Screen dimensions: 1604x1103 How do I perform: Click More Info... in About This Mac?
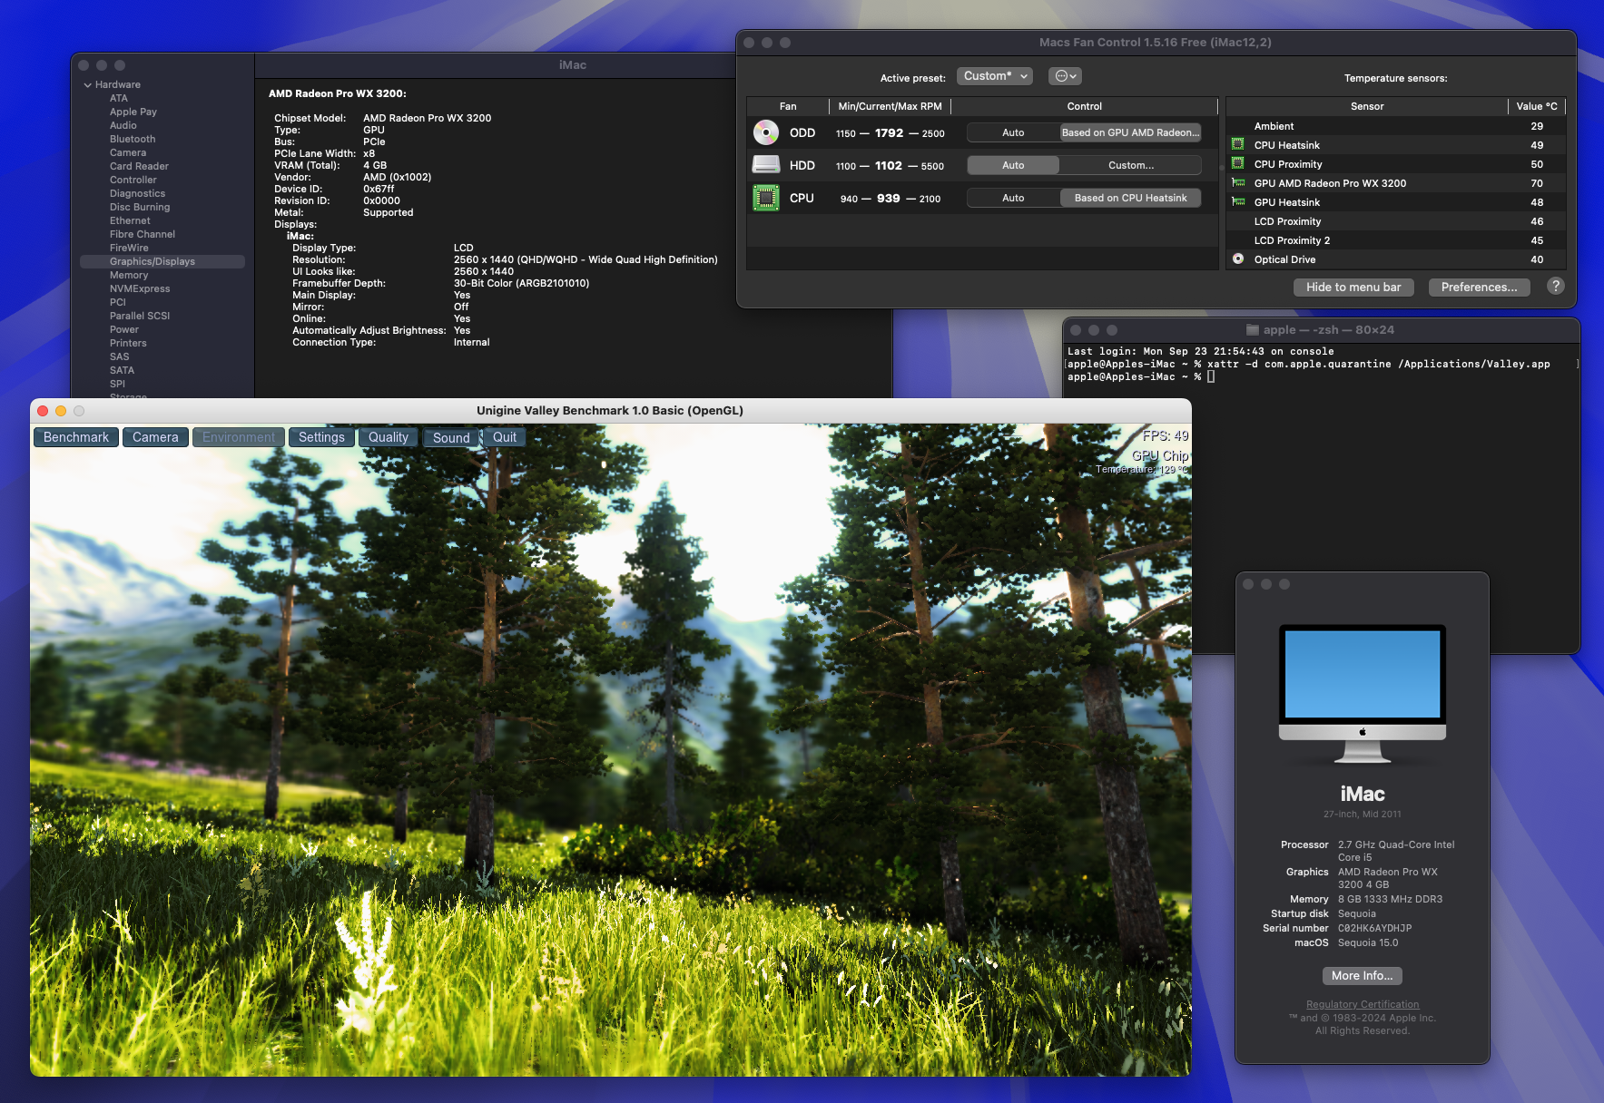coord(1362,976)
